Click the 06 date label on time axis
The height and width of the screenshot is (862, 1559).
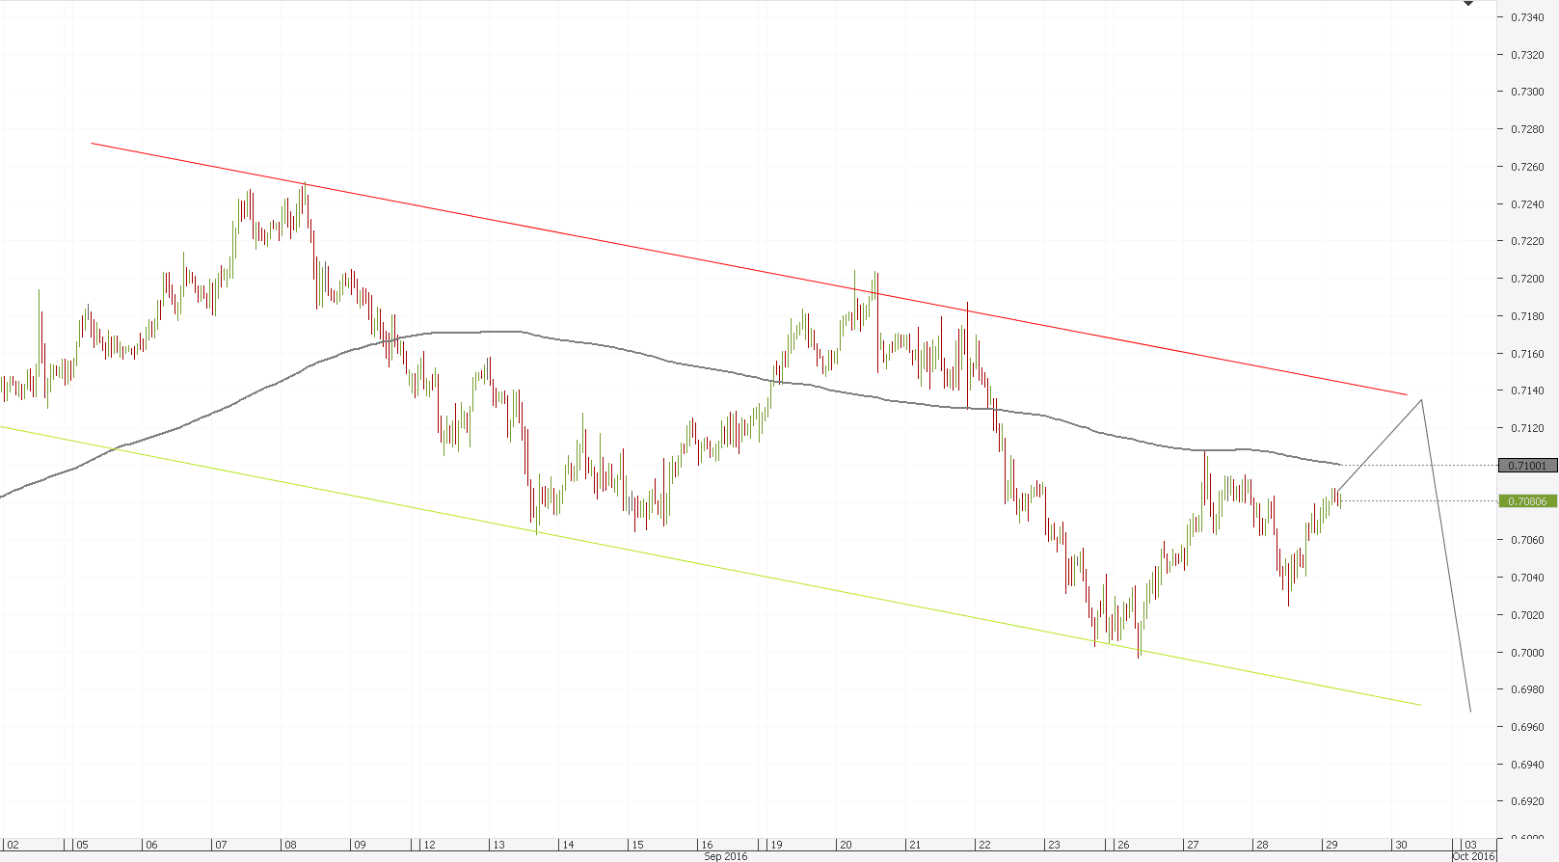pyautogui.click(x=151, y=845)
